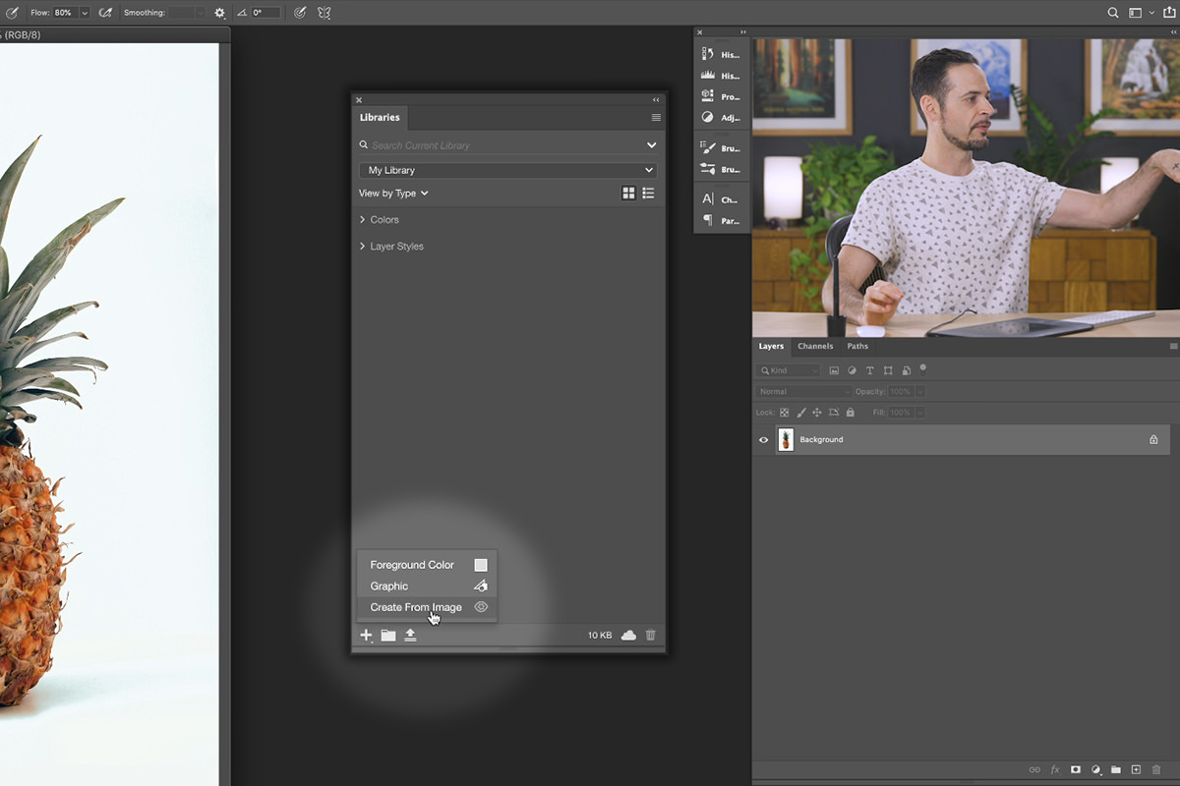Screen dimensions: 1180x786
Task: Hide the Background layer
Action: point(763,439)
